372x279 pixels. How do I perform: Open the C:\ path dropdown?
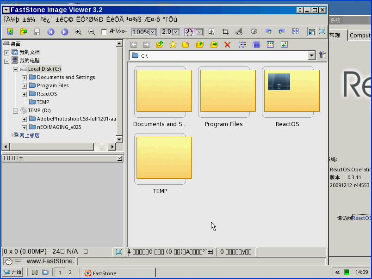[x=312, y=55]
